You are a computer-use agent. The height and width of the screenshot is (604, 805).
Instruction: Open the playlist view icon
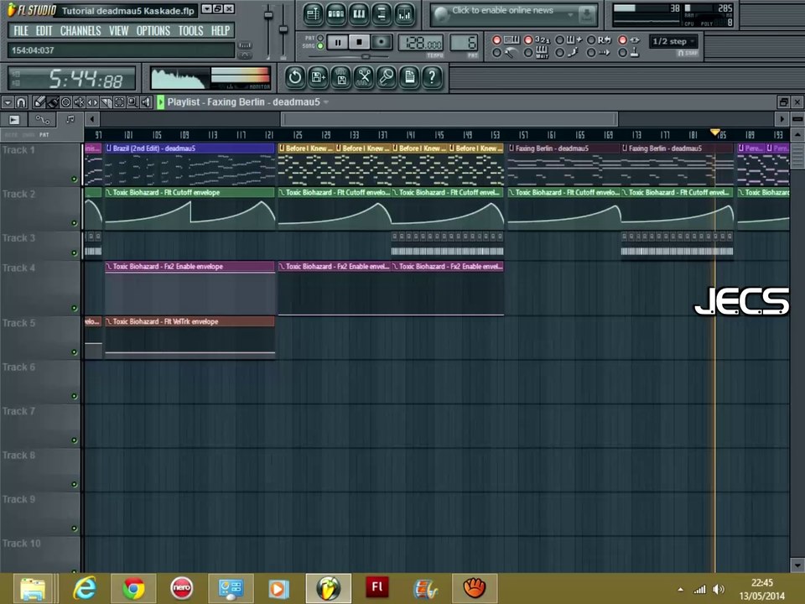(313, 13)
